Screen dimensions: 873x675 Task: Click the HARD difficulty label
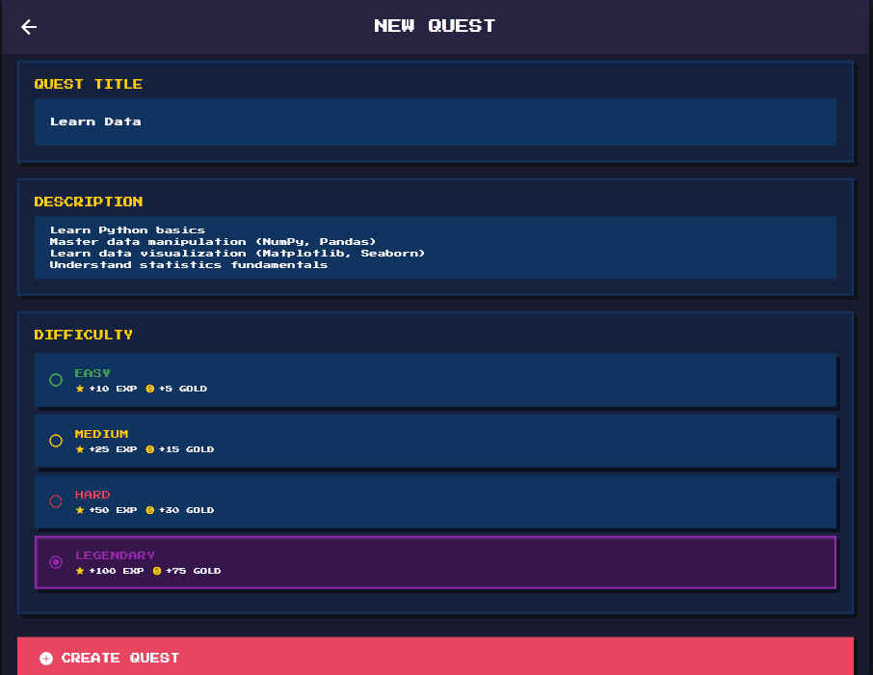93,495
